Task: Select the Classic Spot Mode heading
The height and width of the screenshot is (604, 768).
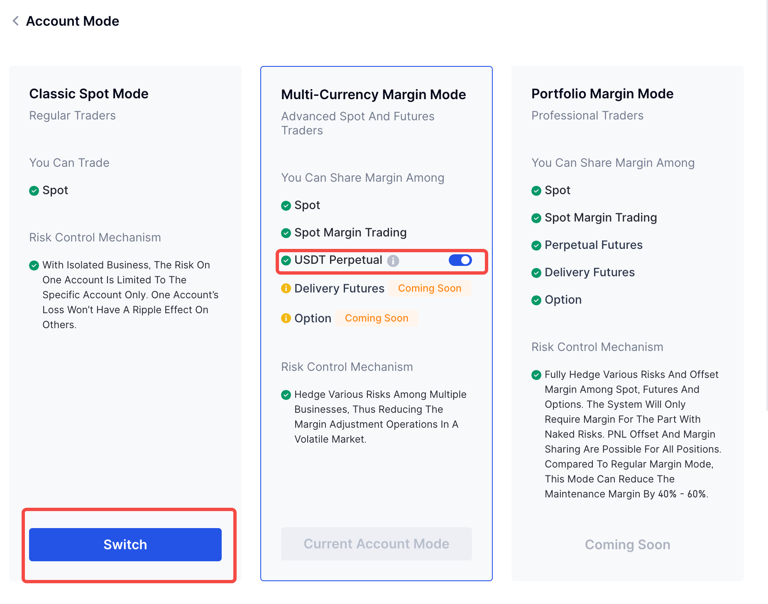Action: coord(89,94)
